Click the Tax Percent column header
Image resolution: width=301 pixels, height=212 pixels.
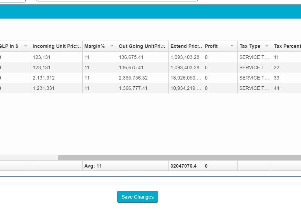[x=287, y=46]
